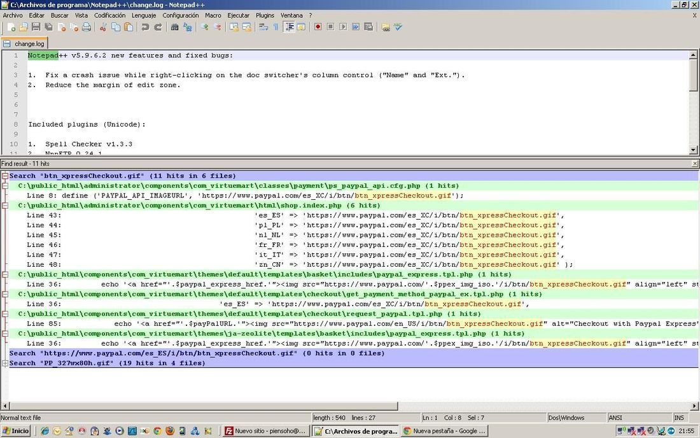Viewport: 700px width, 438px height.
Task: Open the Archivo menu
Action: click(x=13, y=15)
